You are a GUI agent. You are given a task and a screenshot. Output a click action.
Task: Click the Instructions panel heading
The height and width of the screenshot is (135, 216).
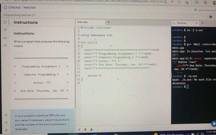(26, 22)
